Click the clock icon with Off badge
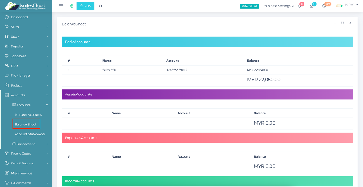The width and height of the screenshot is (363, 187). tap(324, 6)
